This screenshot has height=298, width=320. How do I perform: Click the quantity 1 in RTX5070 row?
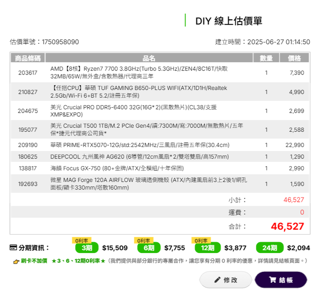[266, 145]
